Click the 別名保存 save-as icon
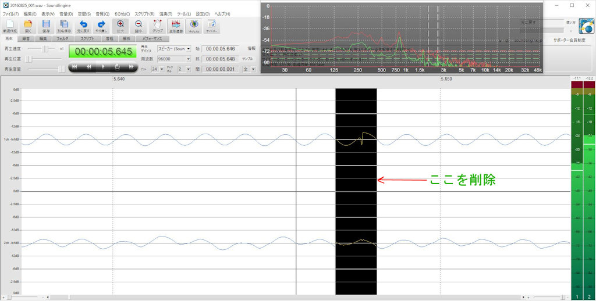This screenshot has height=301, width=596. (64, 26)
